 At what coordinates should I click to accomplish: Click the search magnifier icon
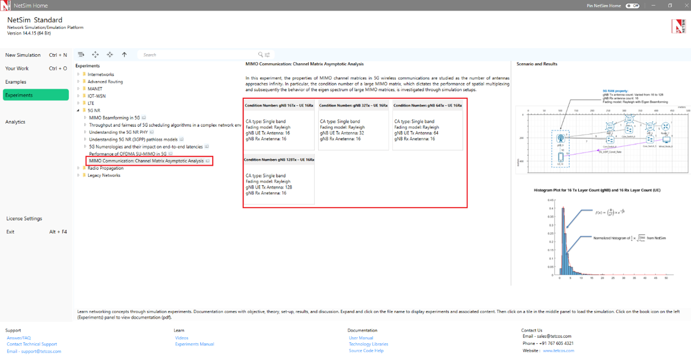(x=260, y=55)
